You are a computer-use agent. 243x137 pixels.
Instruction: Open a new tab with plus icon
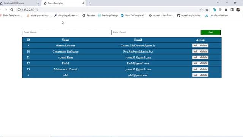click(90, 3)
